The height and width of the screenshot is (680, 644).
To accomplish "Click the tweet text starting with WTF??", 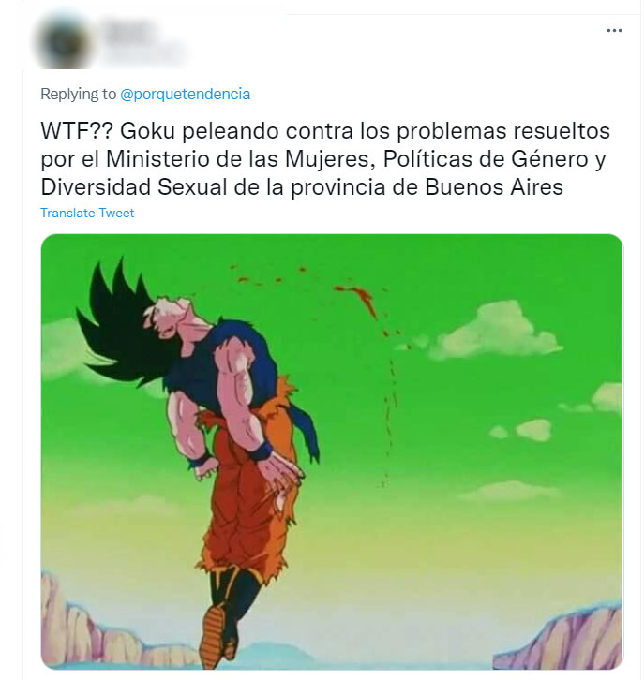I will (325, 158).
